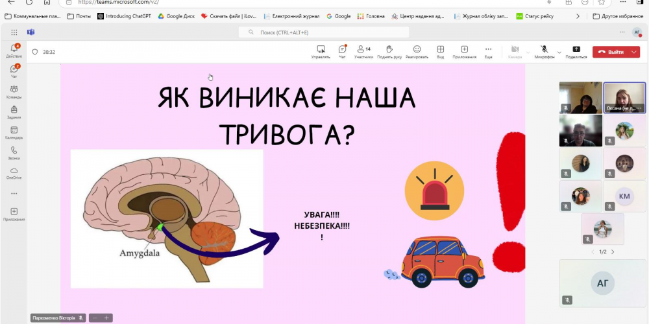
Task: Toggle the Камера on or off
Action: click(x=515, y=51)
